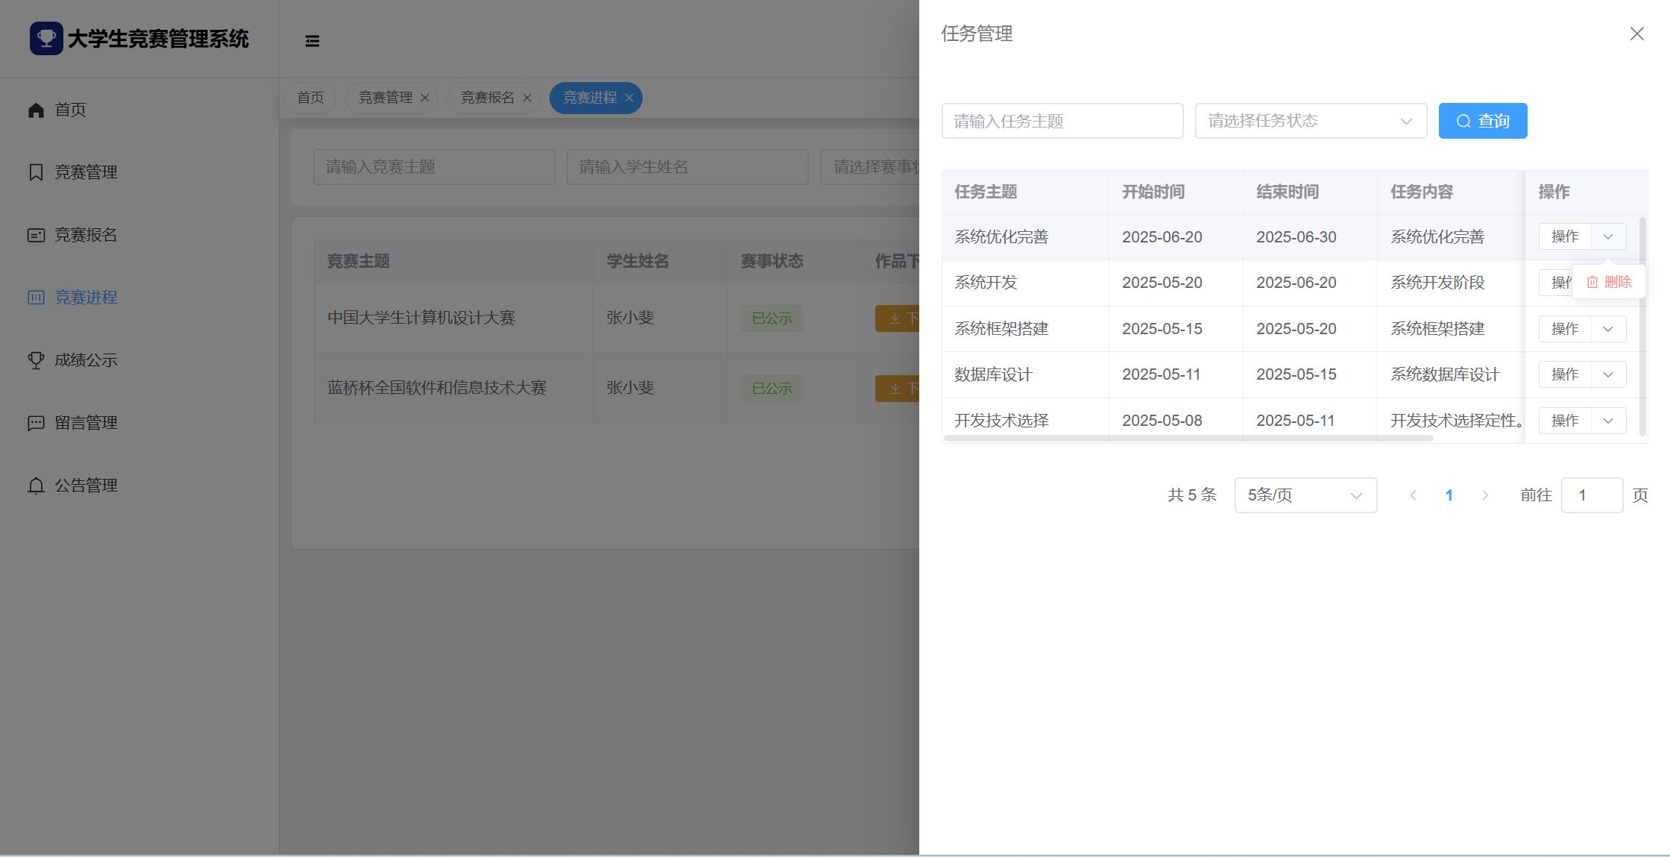Click the trophy icon for 成绩公示
The image size is (1670, 857).
36,360
